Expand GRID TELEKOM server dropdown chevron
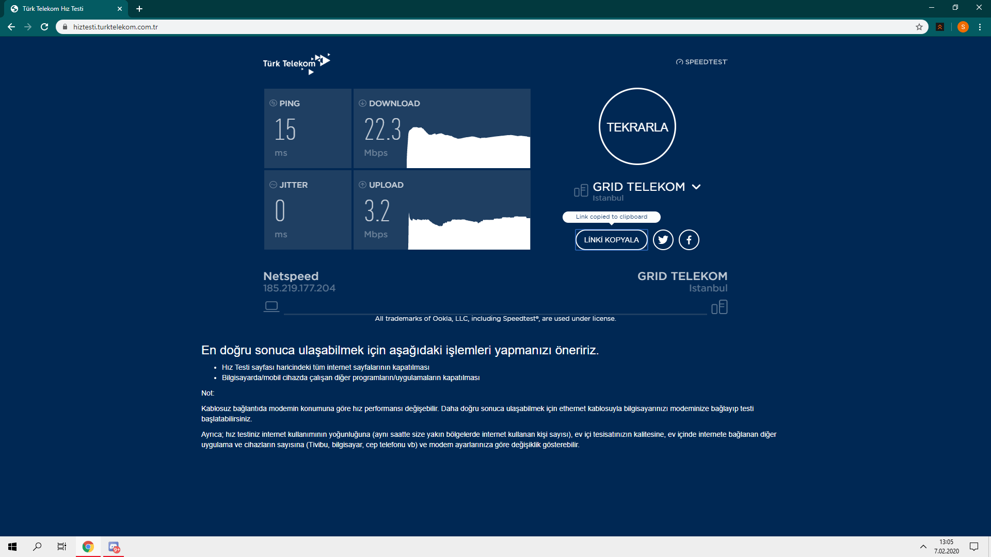The image size is (991, 557). point(696,187)
